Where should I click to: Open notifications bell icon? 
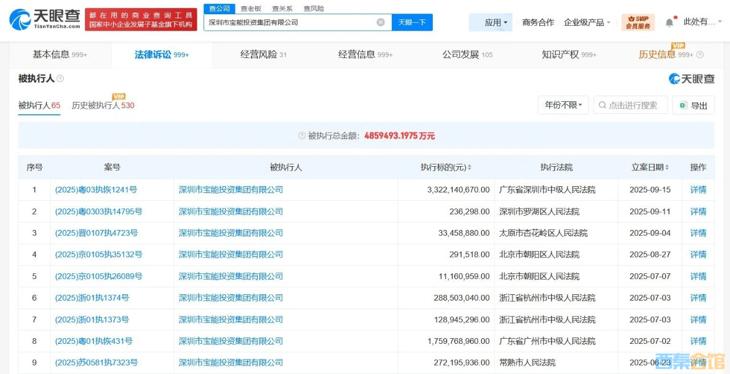pyautogui.click(x=669, y=23)
